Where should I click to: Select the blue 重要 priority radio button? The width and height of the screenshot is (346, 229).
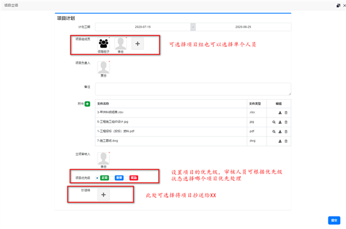pyautogui.click(x=112, y=178)
